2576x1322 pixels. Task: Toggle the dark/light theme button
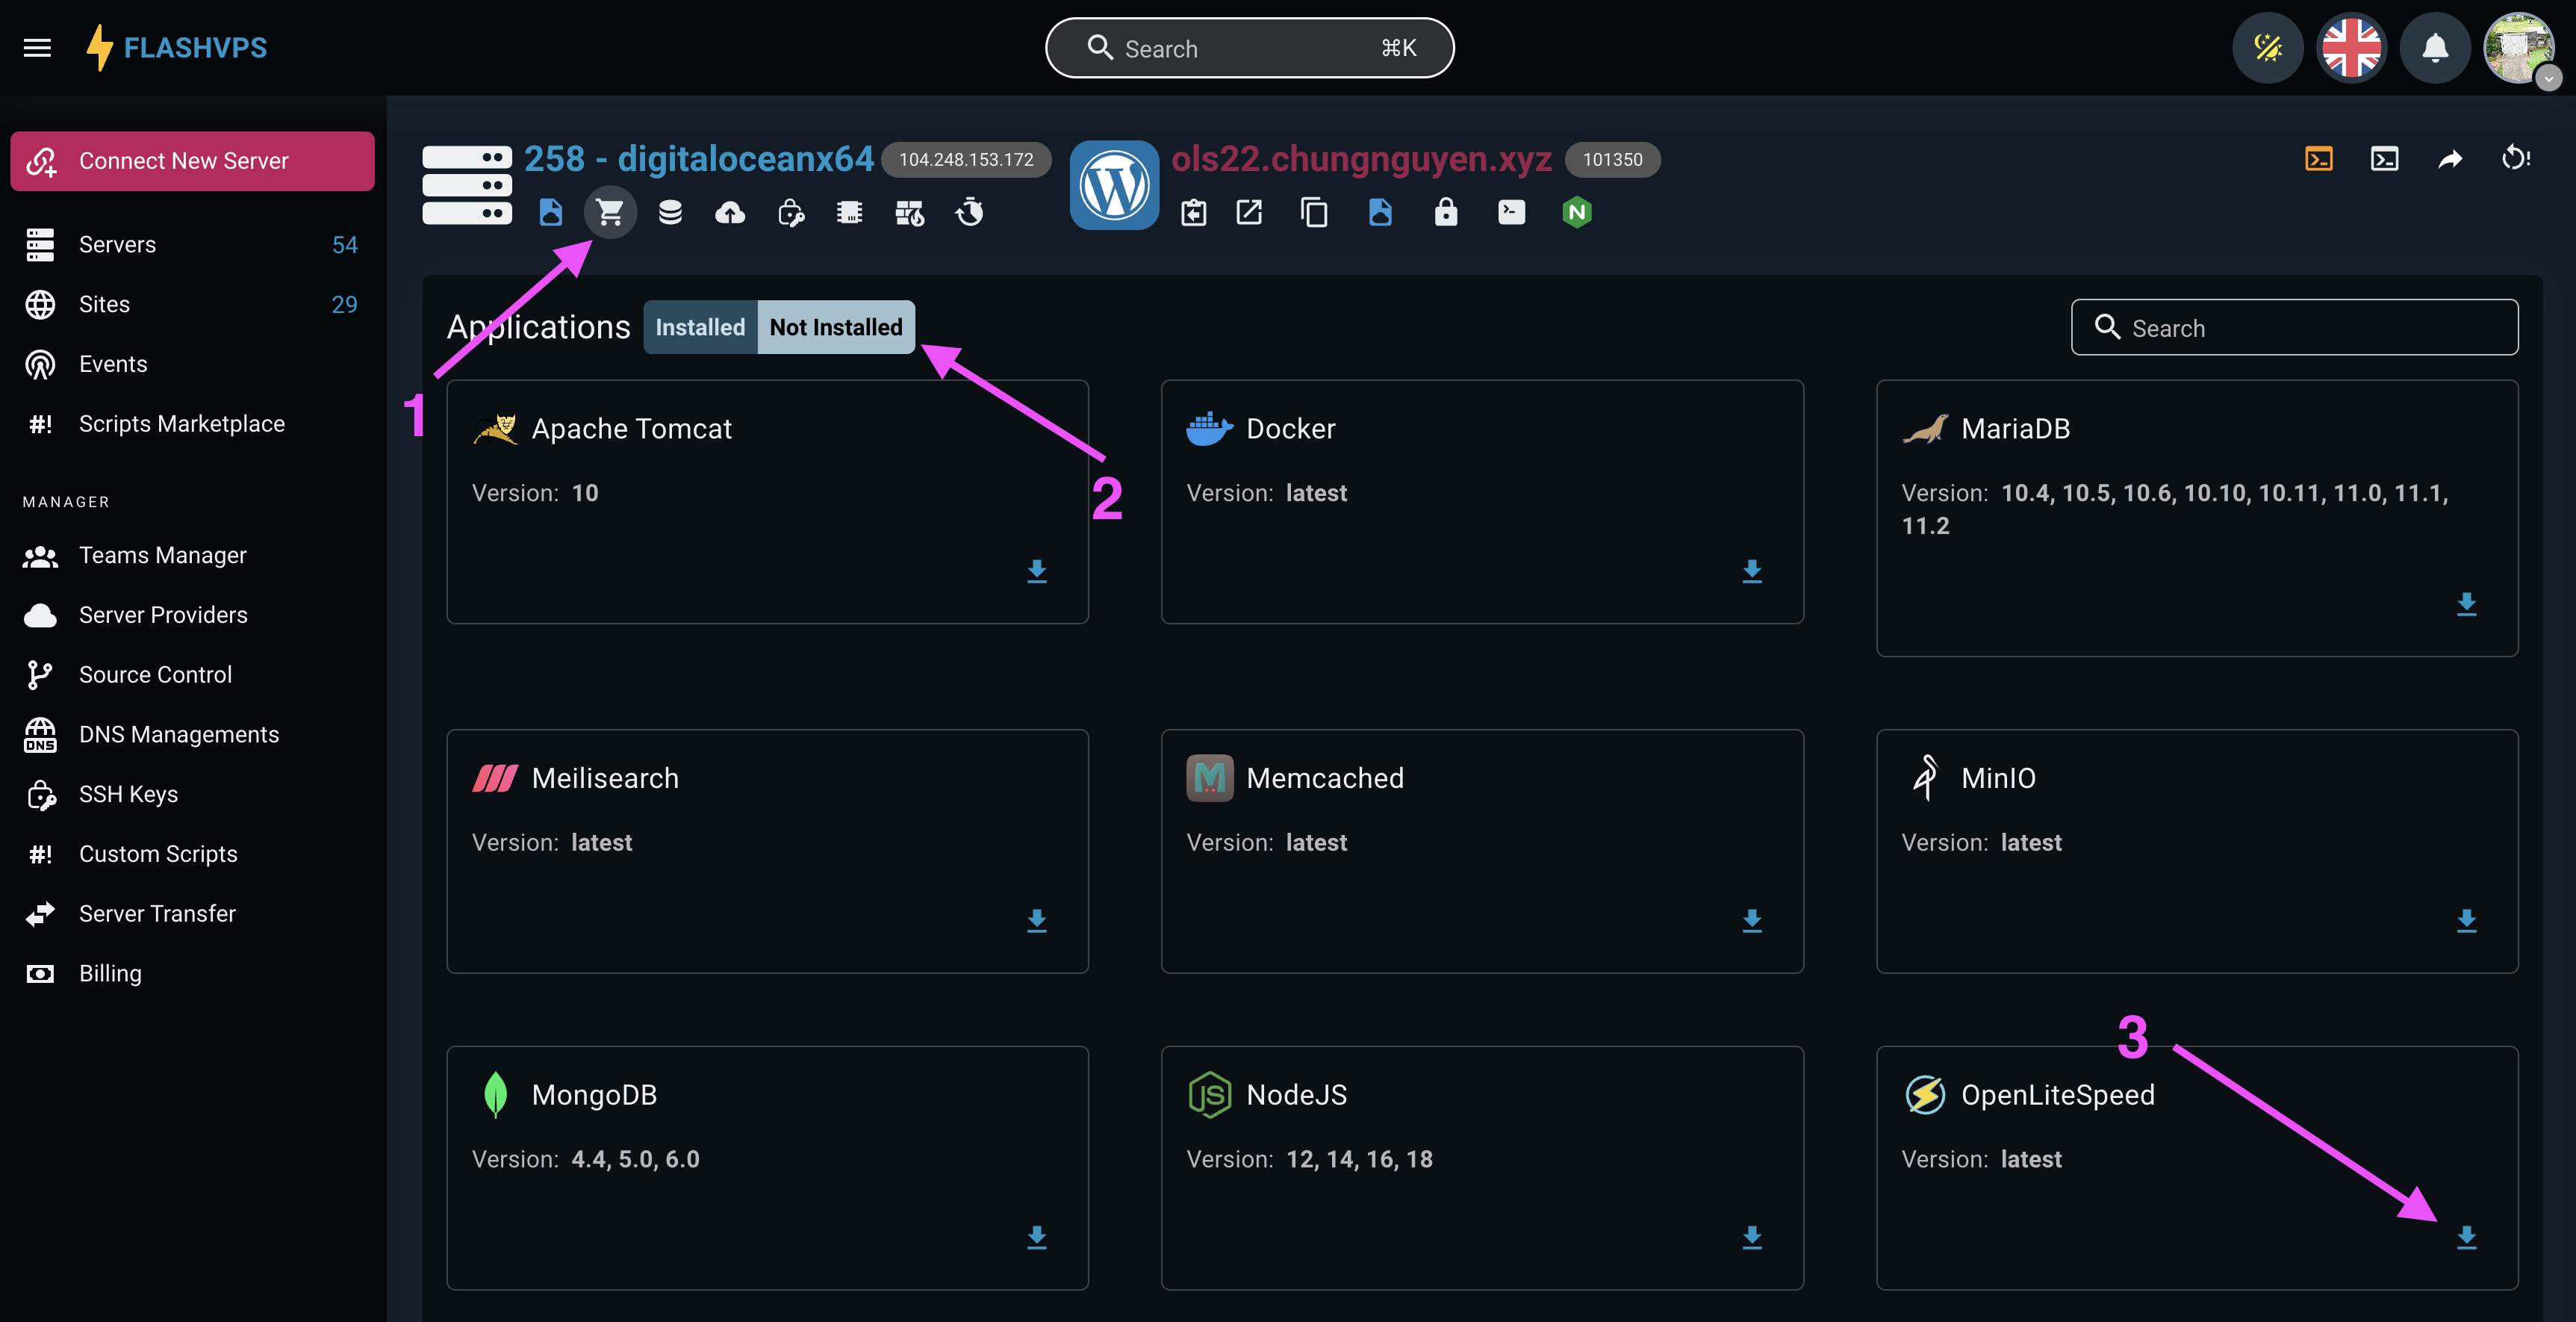[x=2267, y=47]
